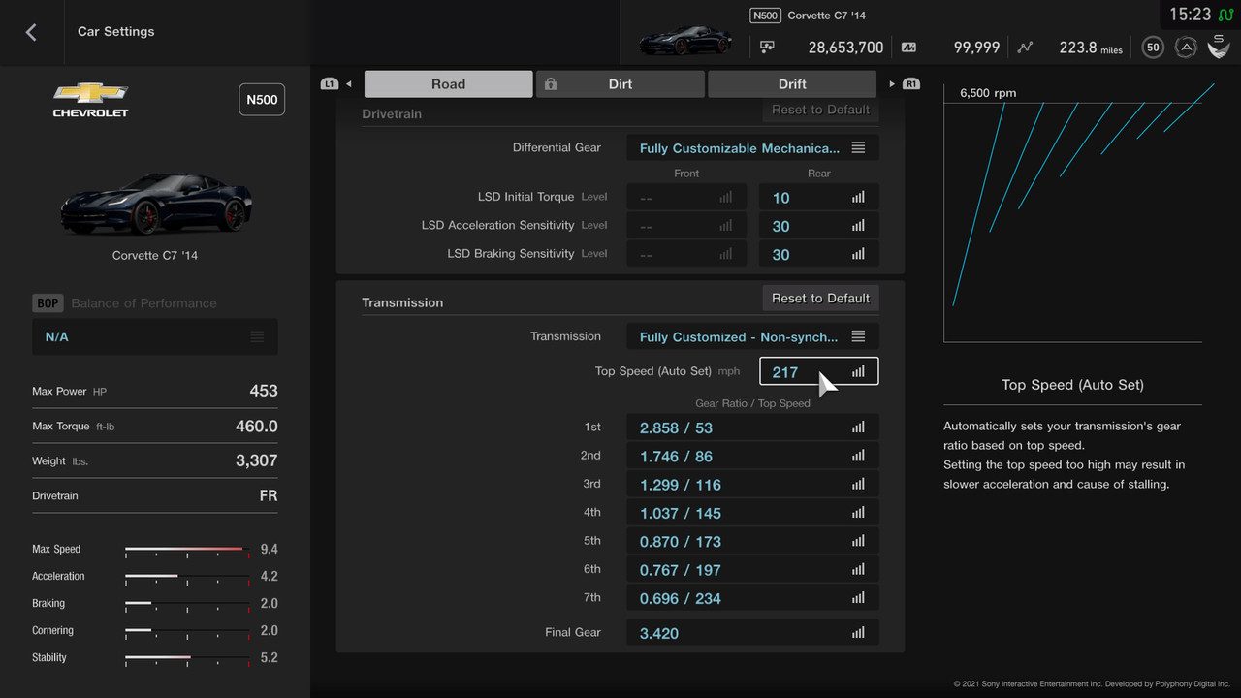Click the Drivetrain FR value
Image resolution: width=1241 pixels, height=698 pixels.
point(269,495)
